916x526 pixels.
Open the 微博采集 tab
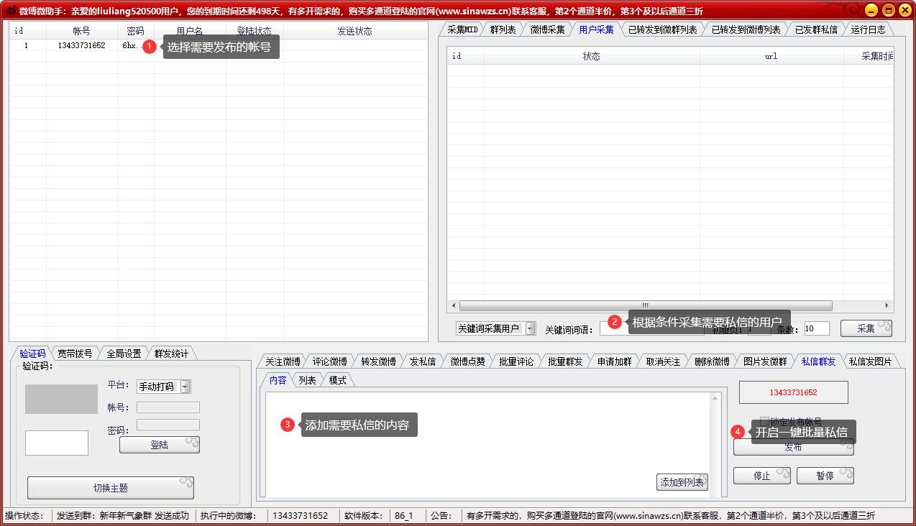(548, 29)
